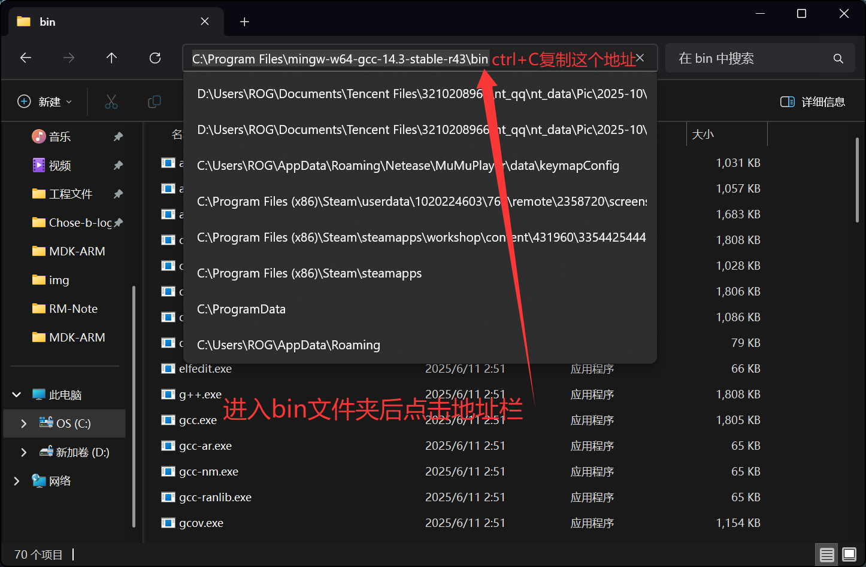Click the Back navigation arrow
The width and height of the screenshot is (866, 567).
(x=26, y=58)
